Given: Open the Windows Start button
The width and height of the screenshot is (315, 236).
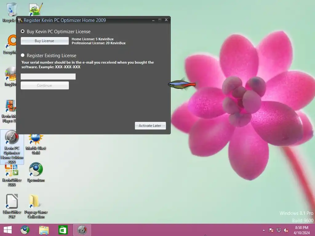Looking at the screenshot, I should pyautogui.click(x=8, y=230).
